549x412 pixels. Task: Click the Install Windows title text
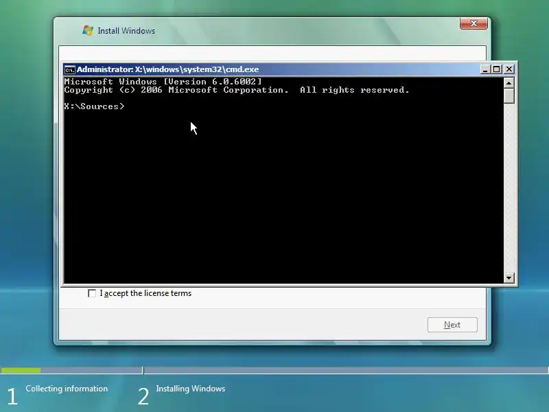tap(126, 31)
